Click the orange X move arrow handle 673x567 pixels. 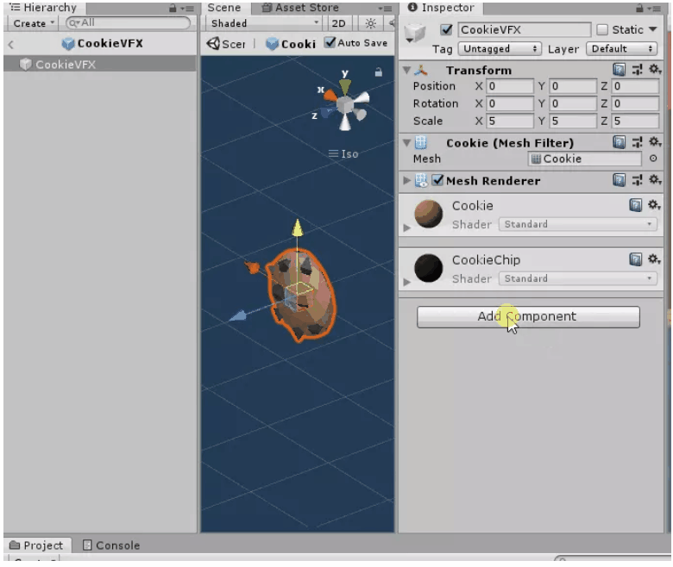pyautogui.click(x=252, y=267)
